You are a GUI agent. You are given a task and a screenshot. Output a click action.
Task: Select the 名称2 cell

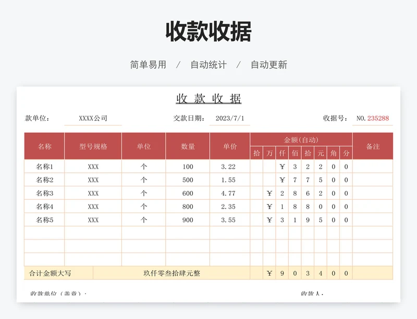pyautogui.click(x=44, y=180)
